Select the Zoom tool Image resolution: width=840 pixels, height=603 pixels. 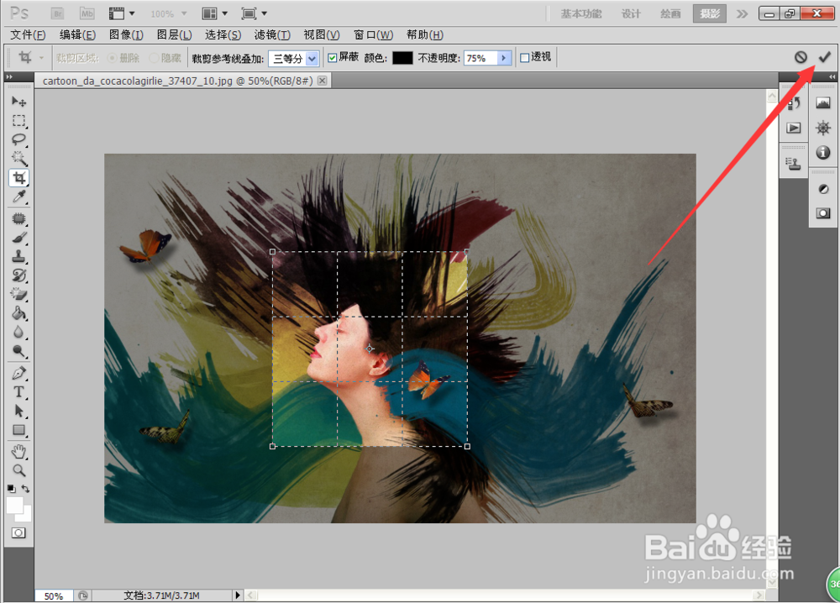(18, 470)
